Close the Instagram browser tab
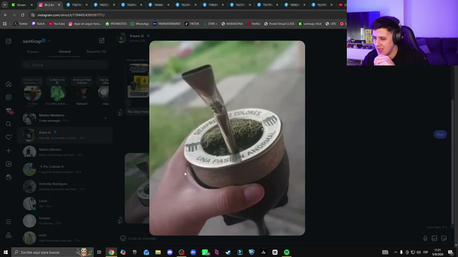This screenshot has height=257, width=458. click(x=59, y=5)
